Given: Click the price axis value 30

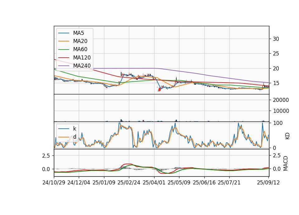Looking at the screenshot, I should (276, 39).
